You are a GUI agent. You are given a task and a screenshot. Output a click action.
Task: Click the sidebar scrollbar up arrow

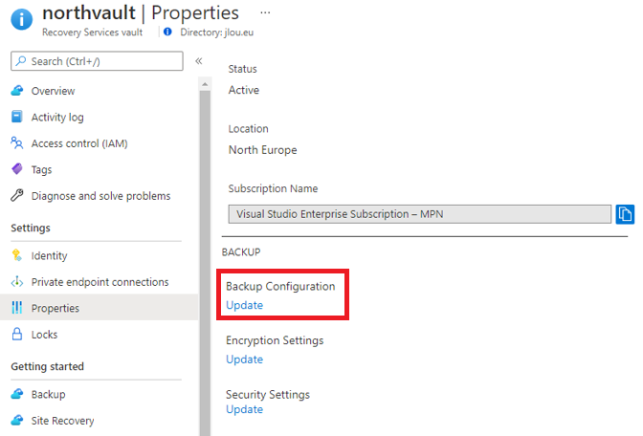(205, 84)
